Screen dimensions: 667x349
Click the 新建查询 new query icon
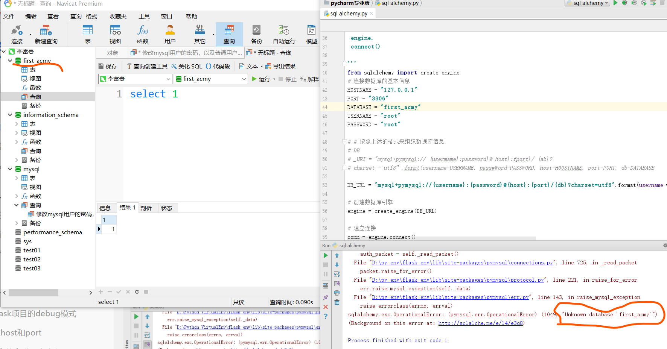pyautogui.click(x=46, y=34)
